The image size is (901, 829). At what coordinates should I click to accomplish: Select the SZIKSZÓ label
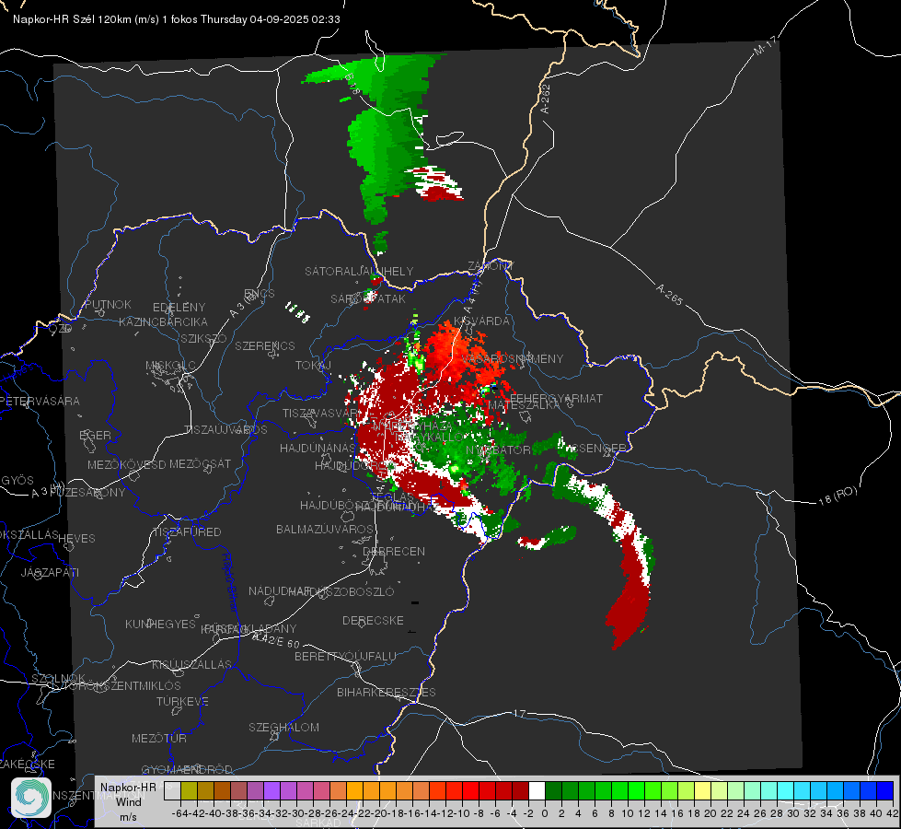tap(204, 338)
